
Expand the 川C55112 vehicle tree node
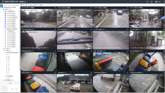click(x=3, y=15)
